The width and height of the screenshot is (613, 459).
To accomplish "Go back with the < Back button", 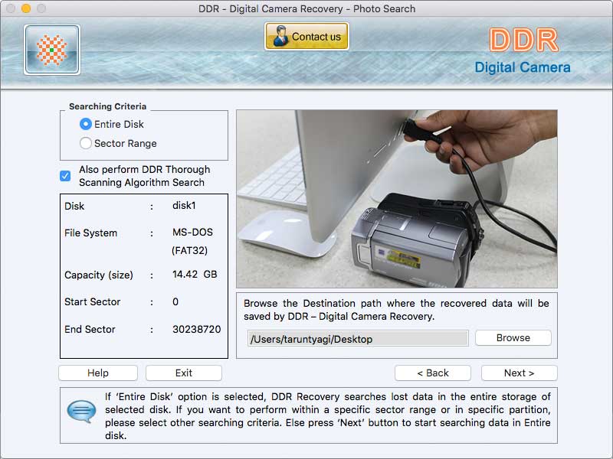I will click(x=433, y=373).
